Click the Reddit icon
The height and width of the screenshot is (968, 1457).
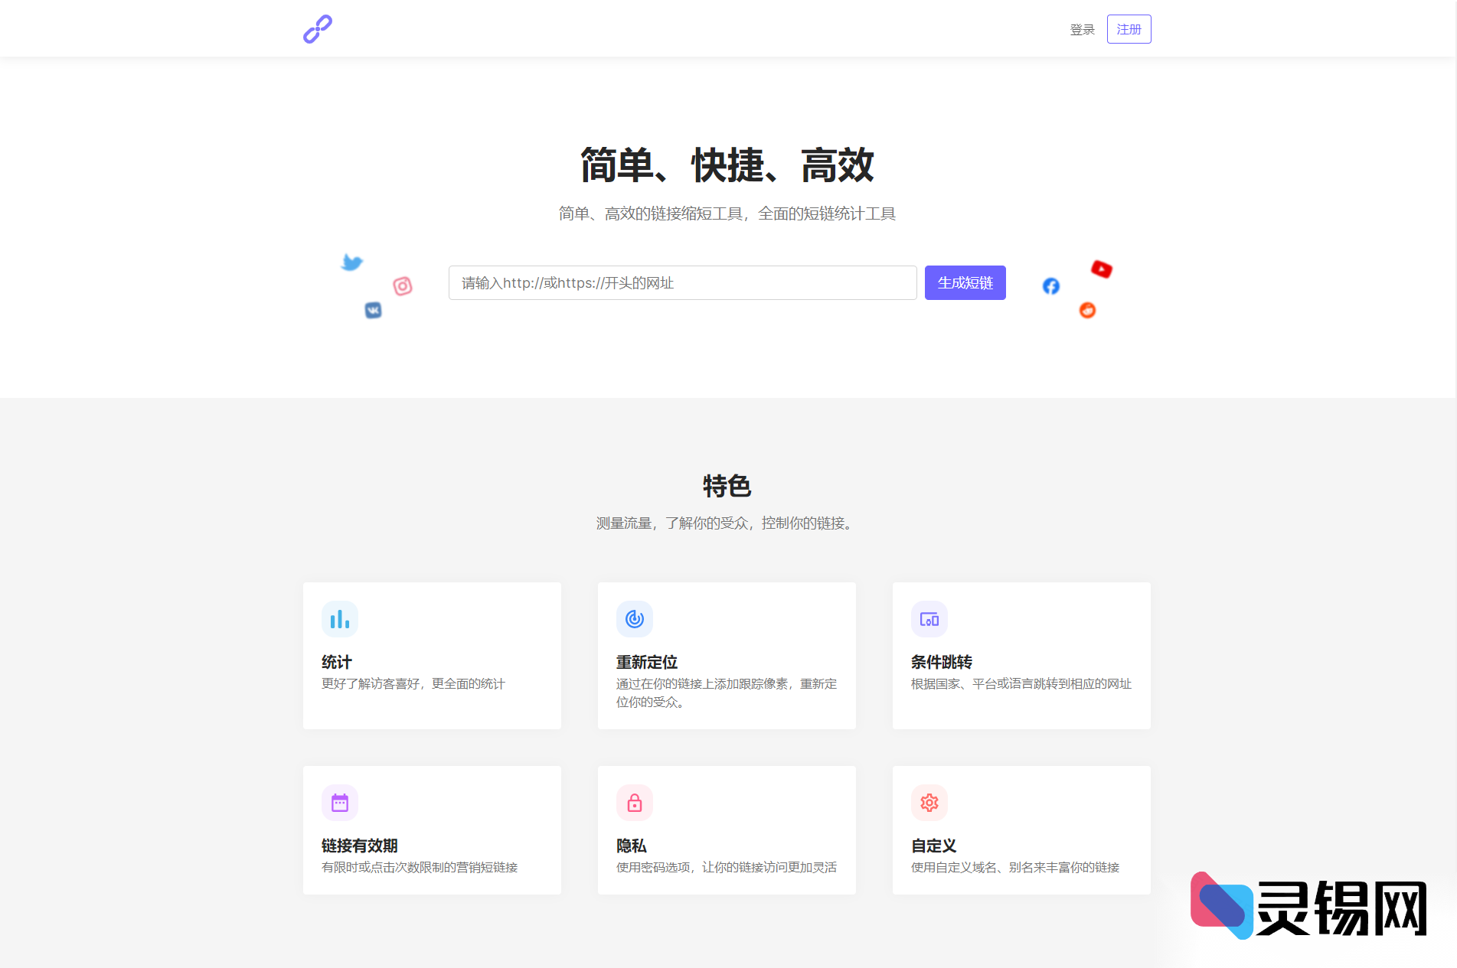pyautogui.click(x=1087, y=310)
